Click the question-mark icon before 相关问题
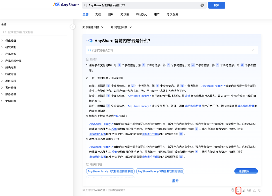 pos(88,164)
